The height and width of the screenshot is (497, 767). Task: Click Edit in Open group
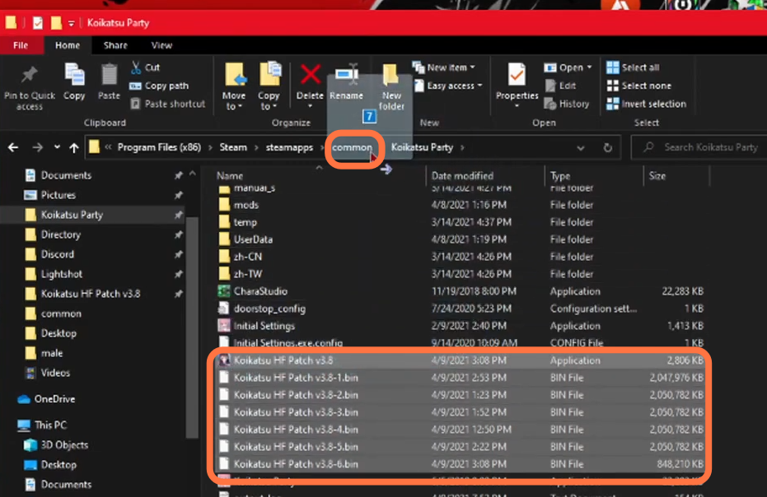(x=560, y=86)
